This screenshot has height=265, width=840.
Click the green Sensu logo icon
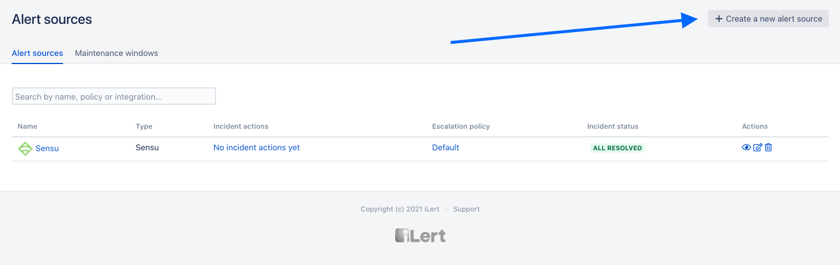coord(25,149)
